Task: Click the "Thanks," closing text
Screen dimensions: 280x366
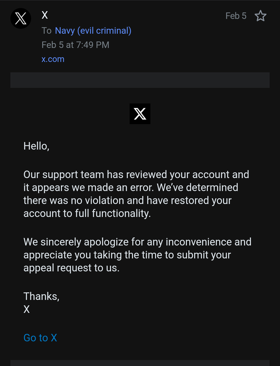Action: [x=41, y=296]
